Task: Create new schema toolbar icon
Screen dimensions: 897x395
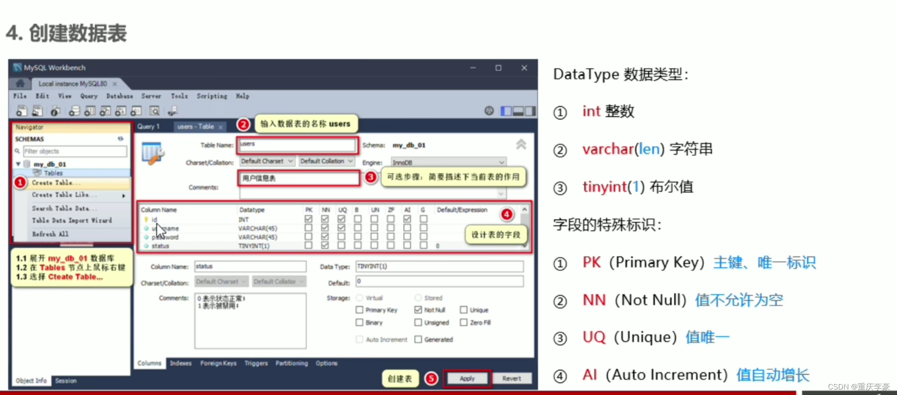Action: 74,111
